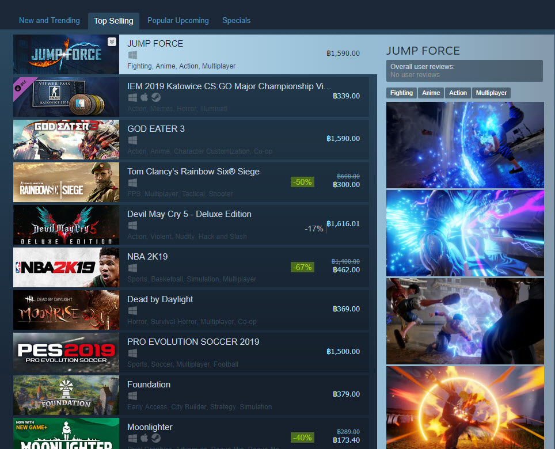This screenshot has height=449, width=555.
Task: Open the Tom Clancy's Rainbow Six Siege title
Action: coord(193,172)
